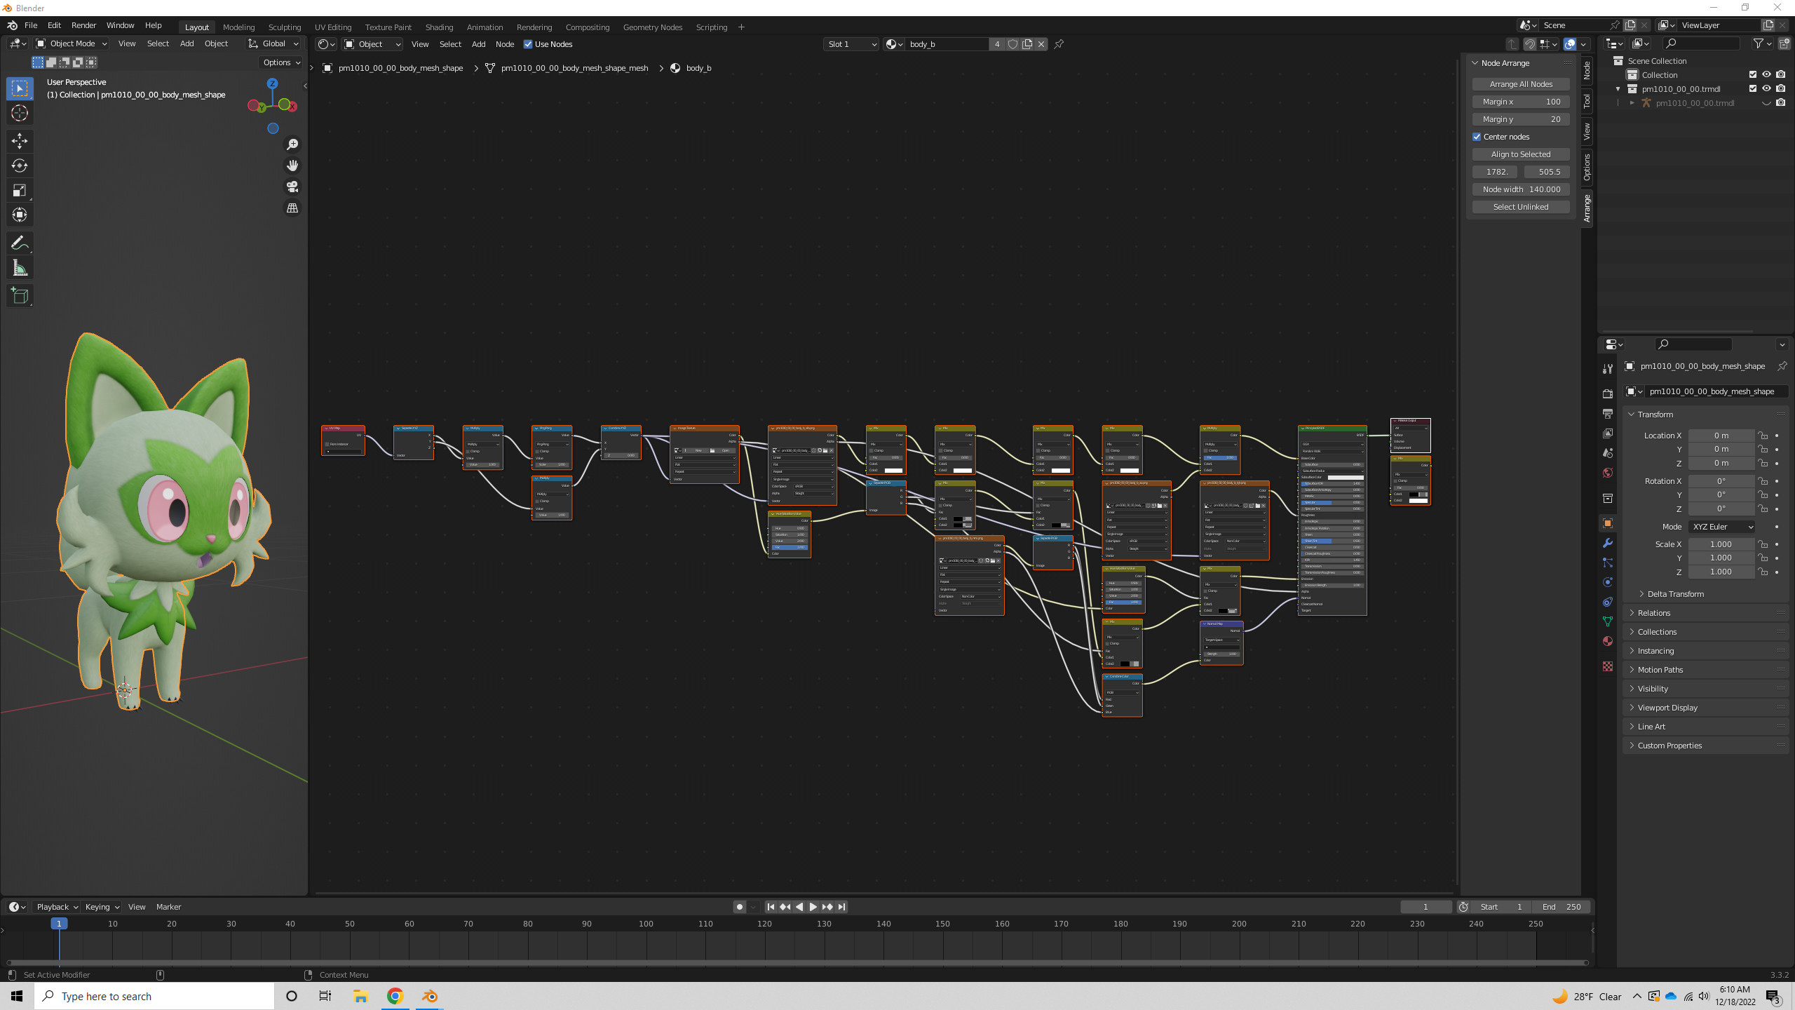Click the viewport pan hand icon
The image size is (1795, 1010).
(x=292, y=166)
